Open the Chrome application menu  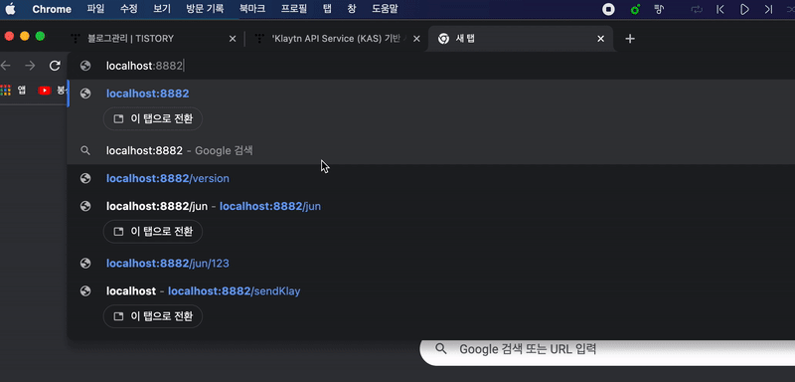coord(52,9)
